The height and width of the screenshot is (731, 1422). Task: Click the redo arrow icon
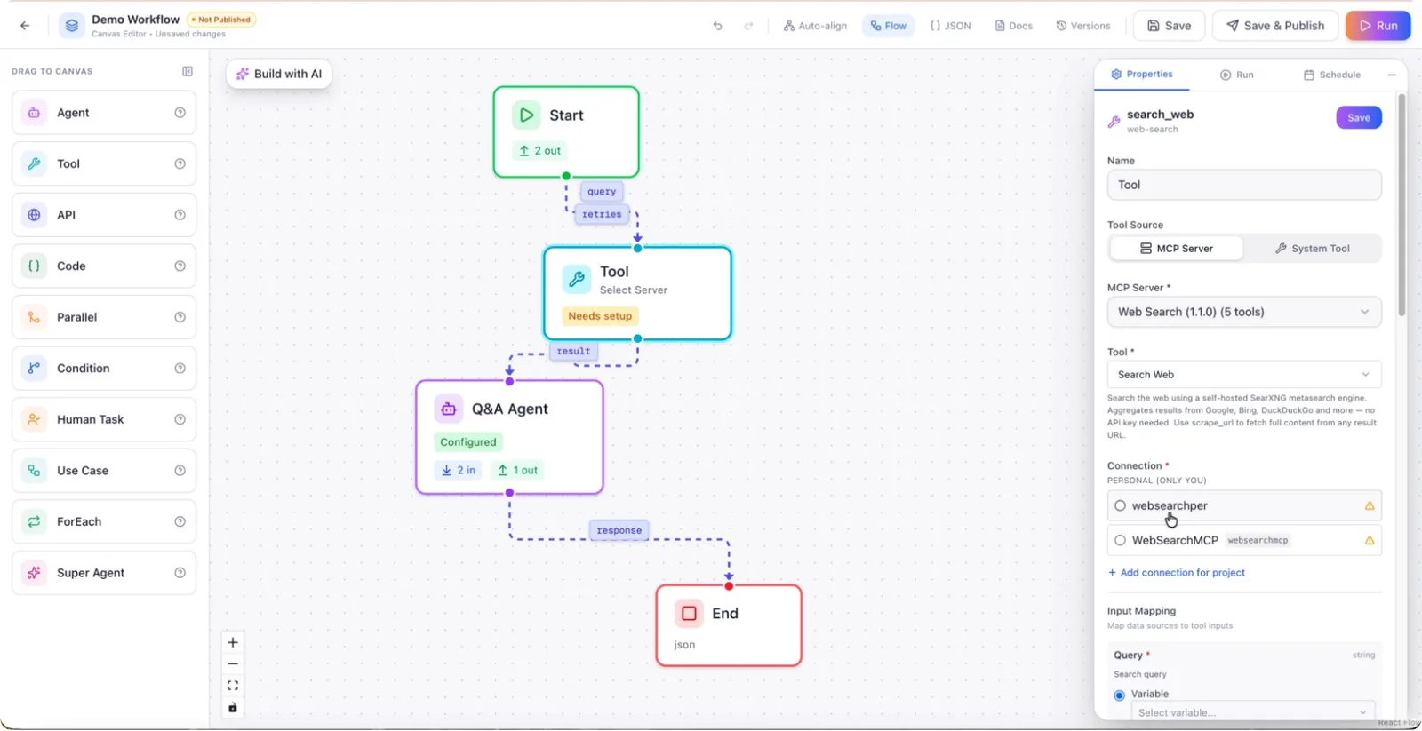pyautogui.click(x=748, y=26)
